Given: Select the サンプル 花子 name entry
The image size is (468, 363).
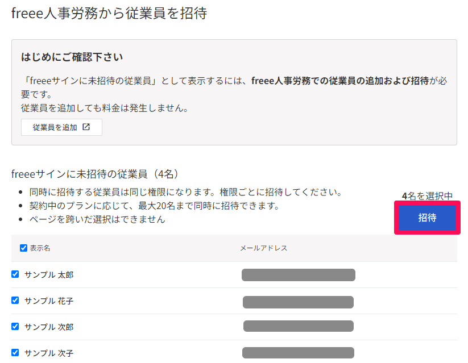Looking at the screenshot, I should (49, 300).
